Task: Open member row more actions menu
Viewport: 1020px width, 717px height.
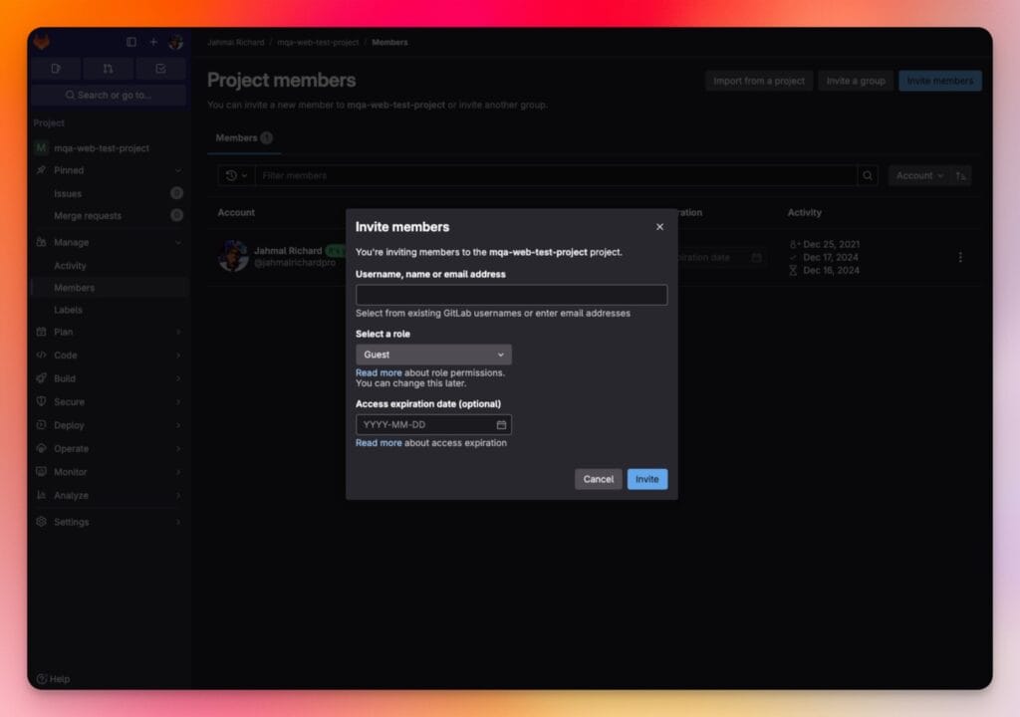Action: tap(960, 257)
